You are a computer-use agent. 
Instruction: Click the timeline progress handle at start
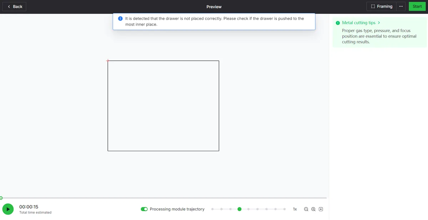[1, 198]
